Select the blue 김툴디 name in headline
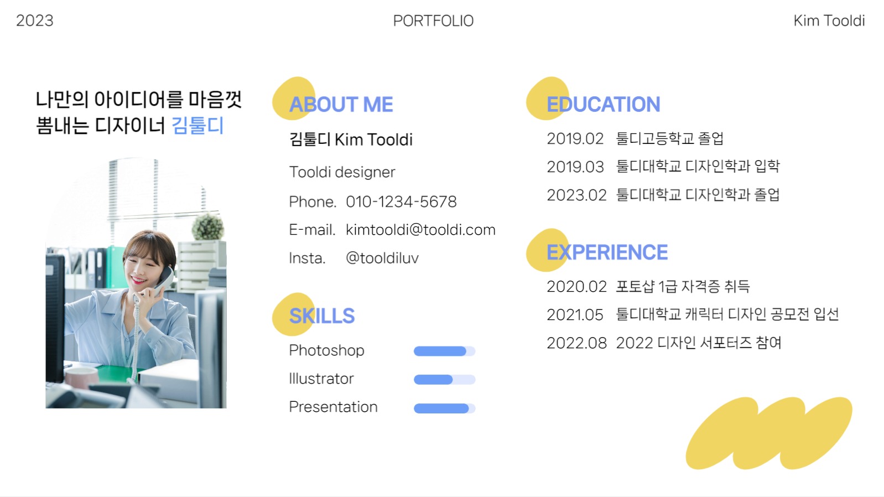The height and width of the screenshot is (497, 884). coord(197,126)
